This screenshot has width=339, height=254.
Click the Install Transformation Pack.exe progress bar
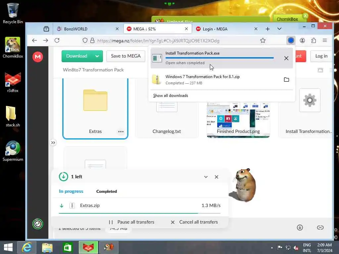point(219,58)
